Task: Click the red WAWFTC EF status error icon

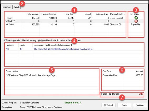Action: (x=136, y=21)
